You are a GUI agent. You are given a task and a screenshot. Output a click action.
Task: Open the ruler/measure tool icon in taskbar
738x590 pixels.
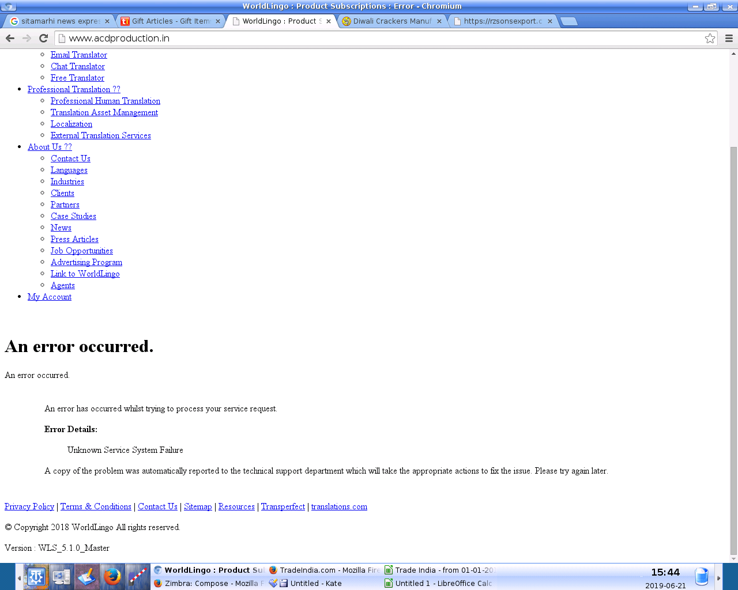[137, 576]
